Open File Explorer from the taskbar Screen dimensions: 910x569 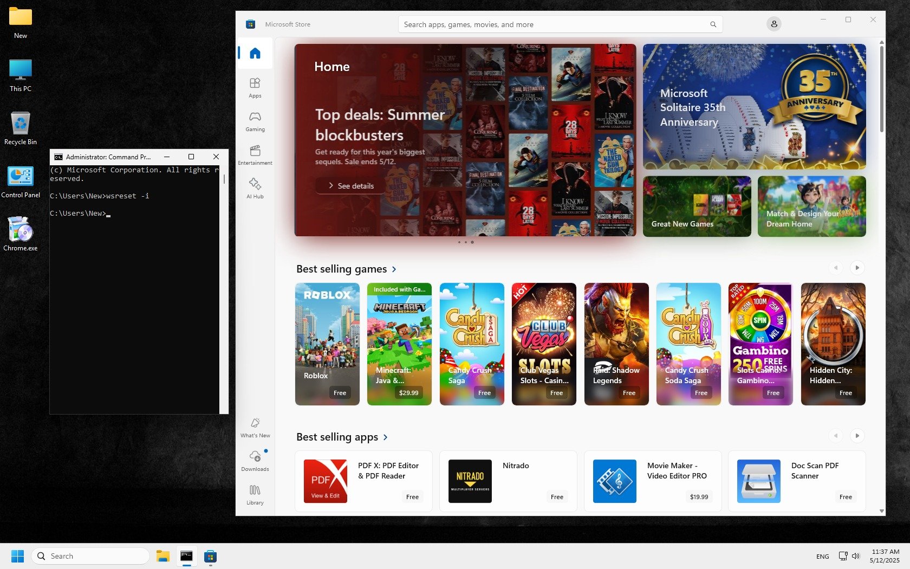pos(162,556)
